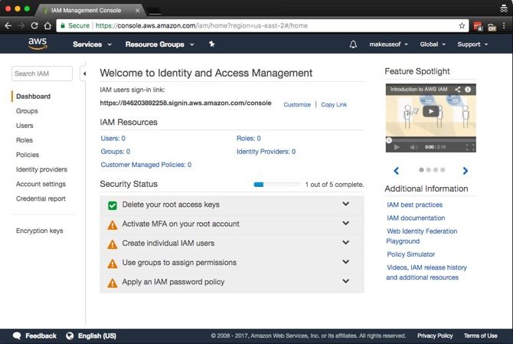The width and height of the screenshot is (513, 344).
Task: Open Customer Managed Policies: 0 link
Action: (146, 165)
